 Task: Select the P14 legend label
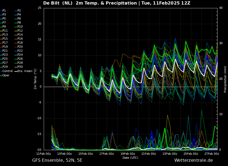[20, 35]
